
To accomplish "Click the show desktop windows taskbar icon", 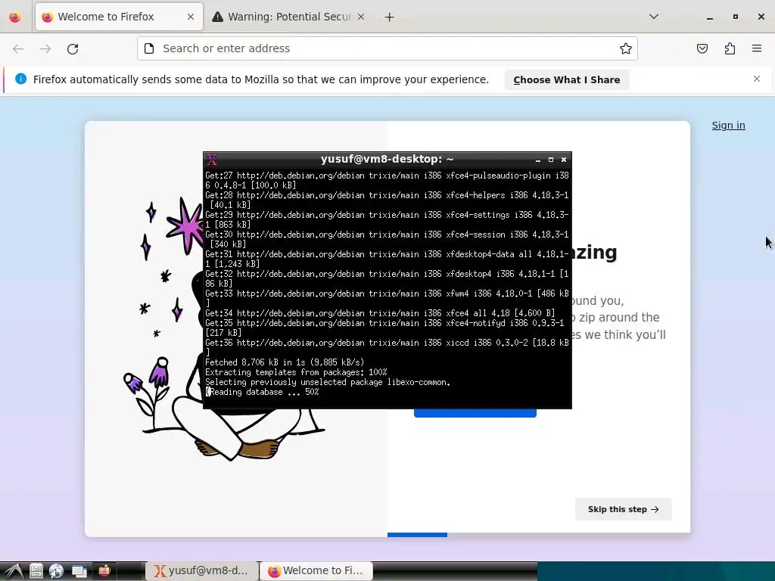I will point(79,571).
